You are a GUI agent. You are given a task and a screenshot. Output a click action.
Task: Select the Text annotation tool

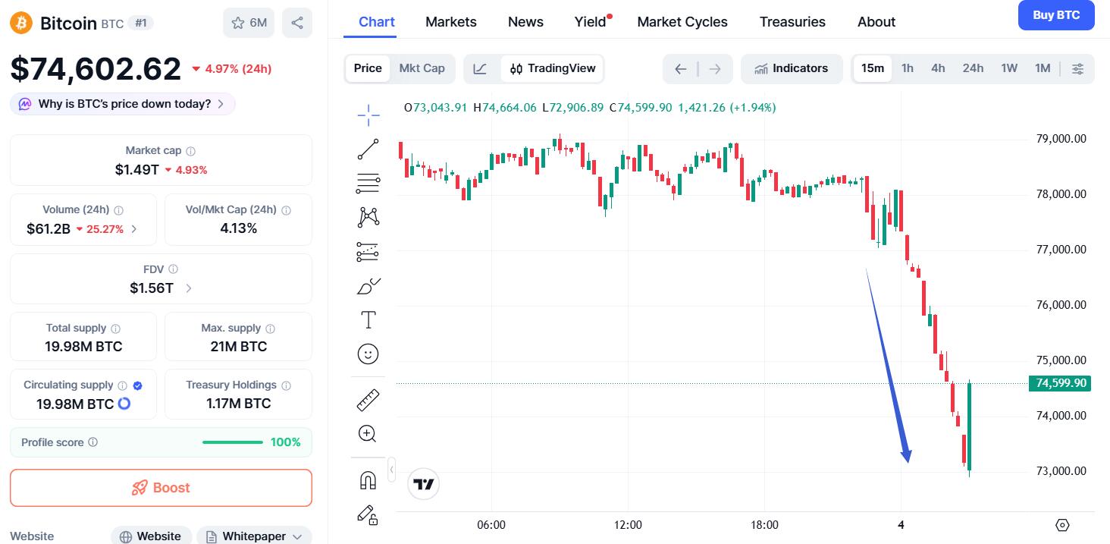click(x=368, y=320)
